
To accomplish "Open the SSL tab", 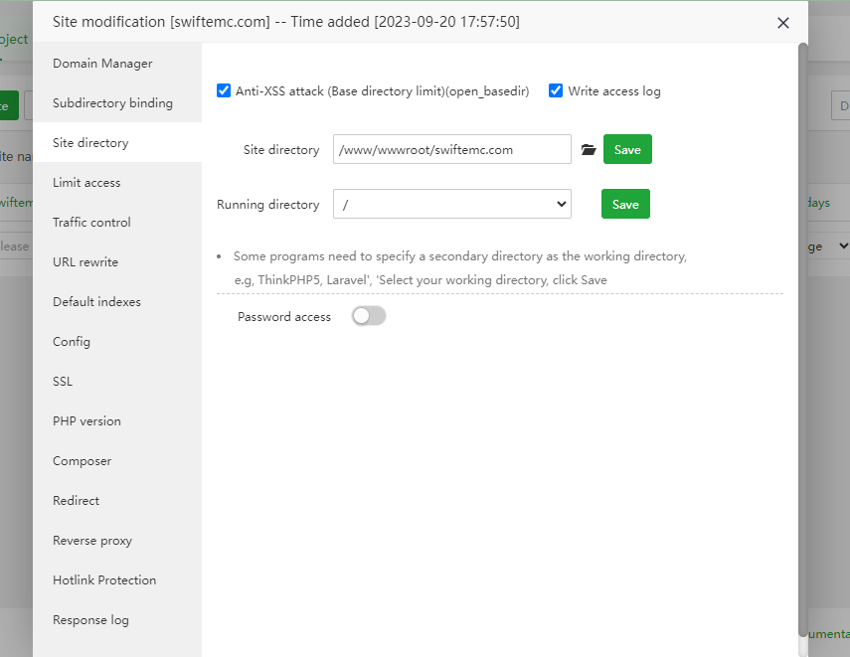I will [x=63, y=382].
